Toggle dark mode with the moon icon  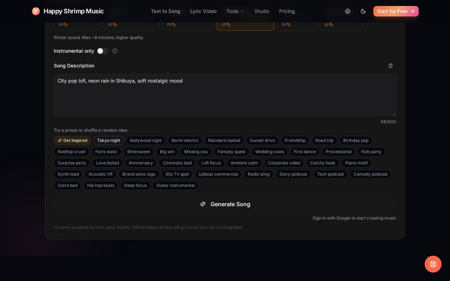coord(363,11)
